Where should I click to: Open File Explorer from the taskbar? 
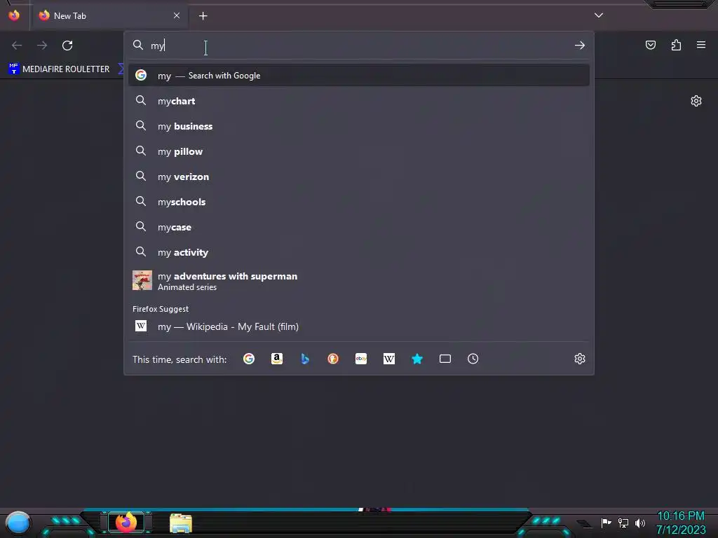click(x=181, y=523)
